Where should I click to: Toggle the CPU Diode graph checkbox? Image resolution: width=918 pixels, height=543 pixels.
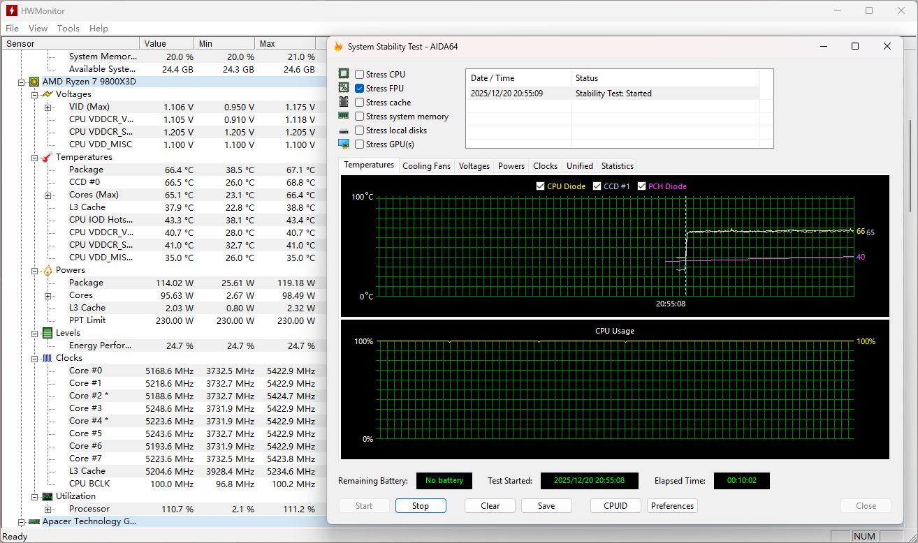[540, 186]
